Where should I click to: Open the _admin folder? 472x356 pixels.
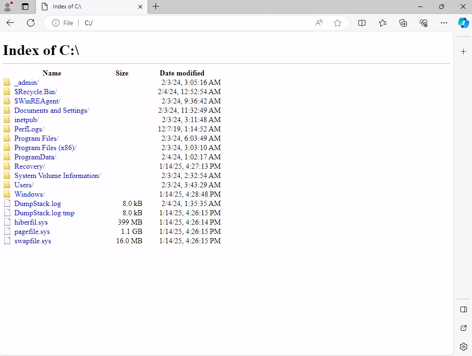coord(27,82)
